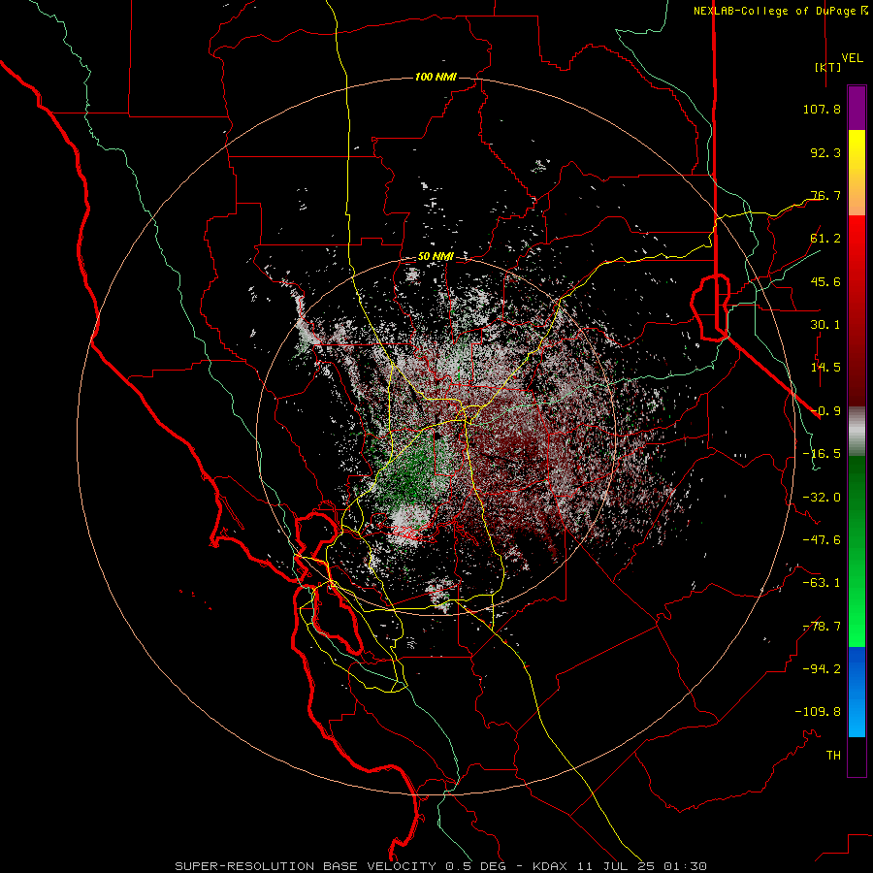Click the VEL legend title
Image resolution: width=873 pixels, height=873 pixels.
(x=852, y=57)
